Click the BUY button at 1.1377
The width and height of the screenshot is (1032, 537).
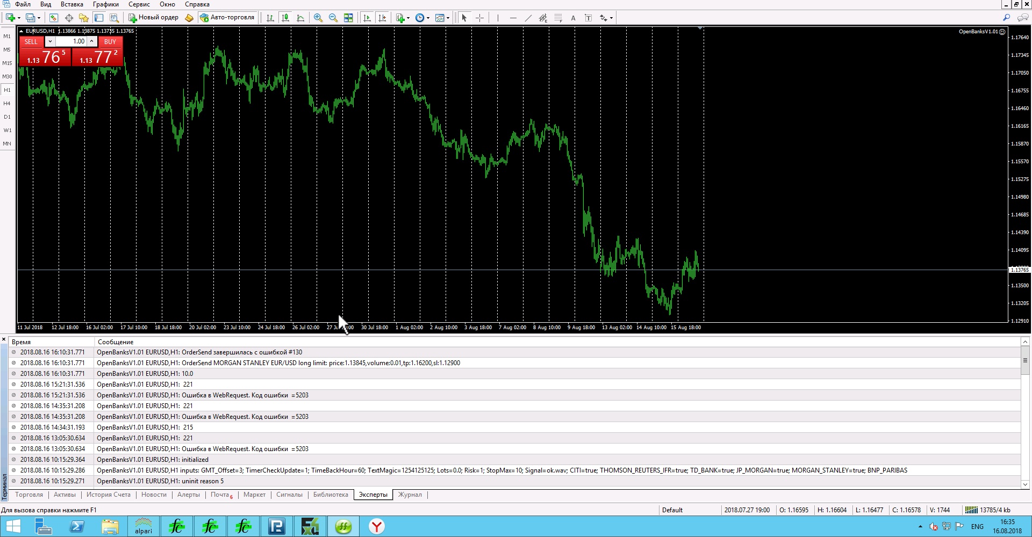click(97, 56)
